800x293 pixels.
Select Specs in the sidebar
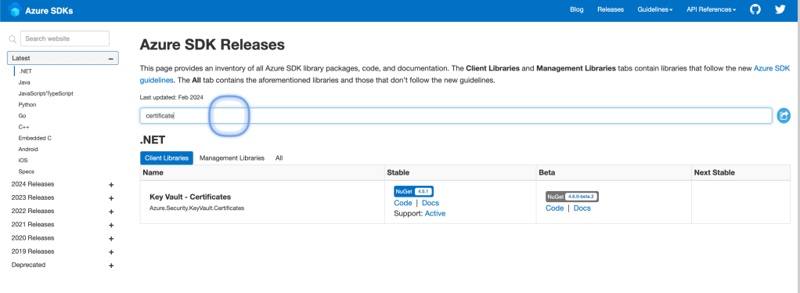[26, 172]
